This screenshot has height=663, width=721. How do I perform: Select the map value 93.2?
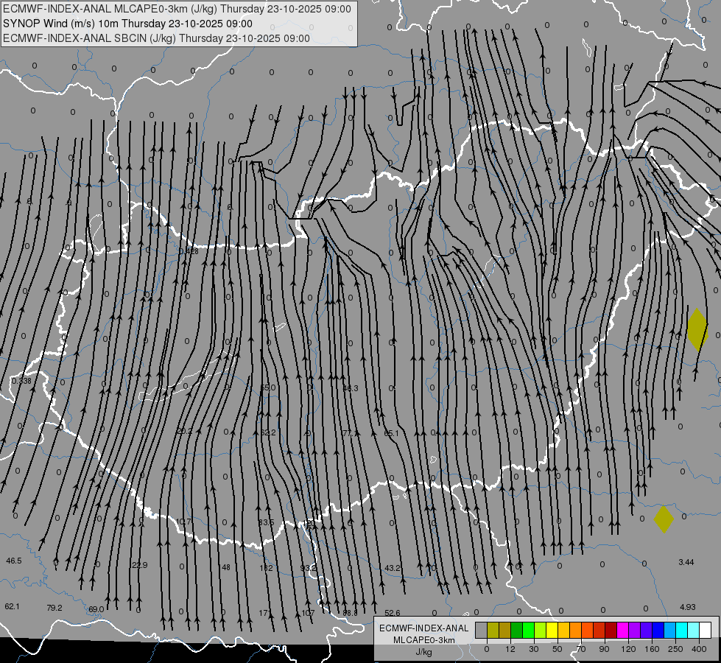308,568
